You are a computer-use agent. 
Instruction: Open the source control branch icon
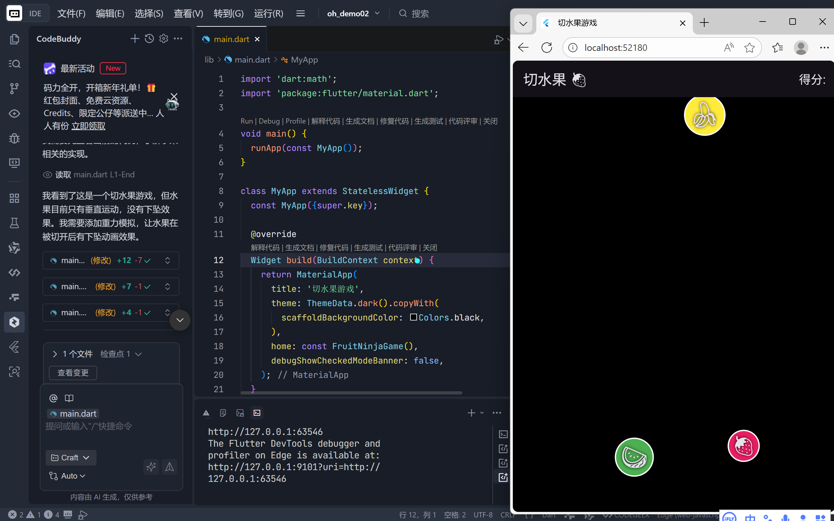(14, 89)
